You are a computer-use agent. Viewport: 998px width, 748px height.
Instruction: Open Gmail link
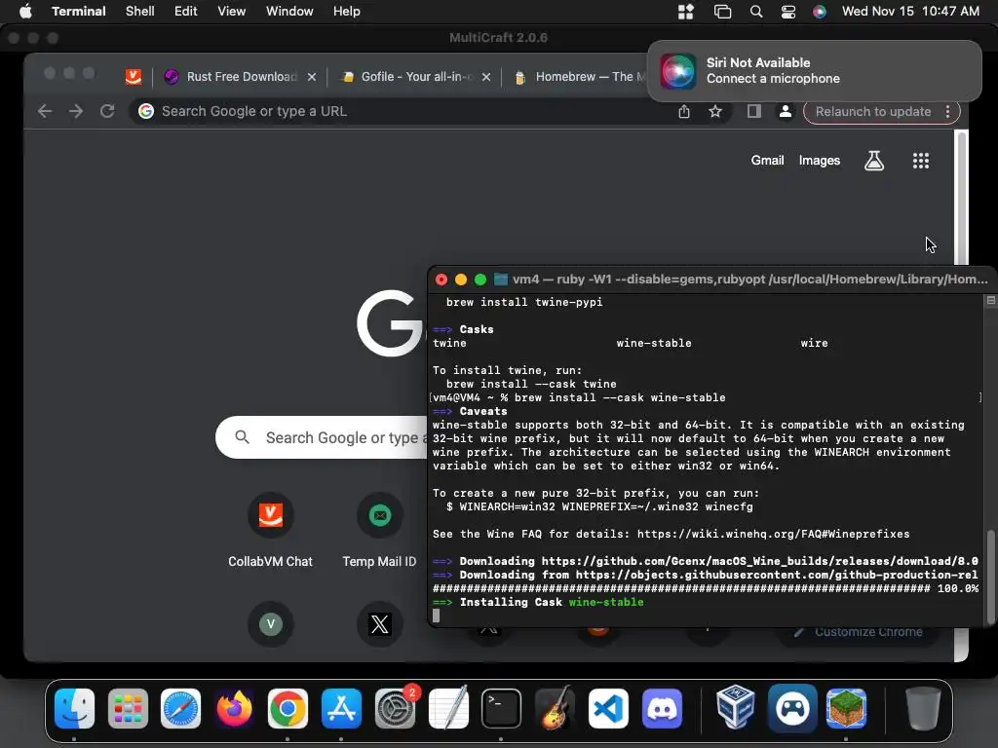(767, 161)
